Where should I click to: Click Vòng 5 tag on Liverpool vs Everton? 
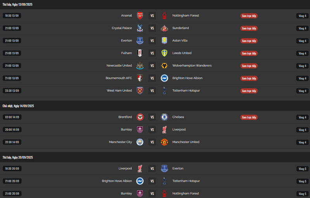click(302, 169)
